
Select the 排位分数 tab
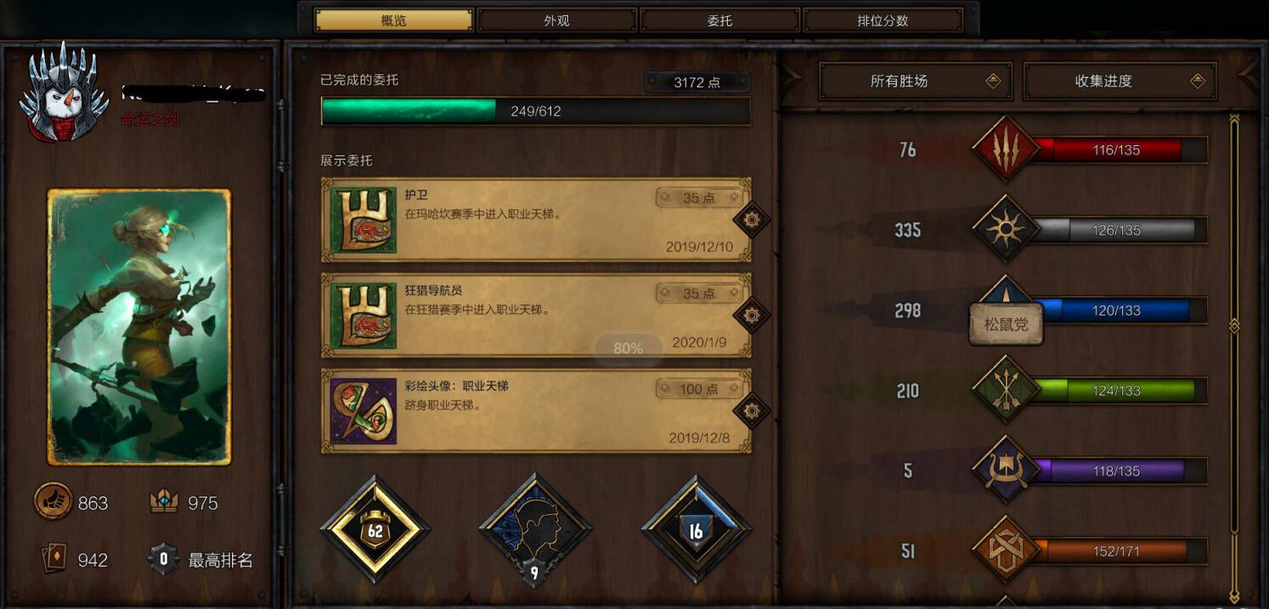tap(883, 20)
